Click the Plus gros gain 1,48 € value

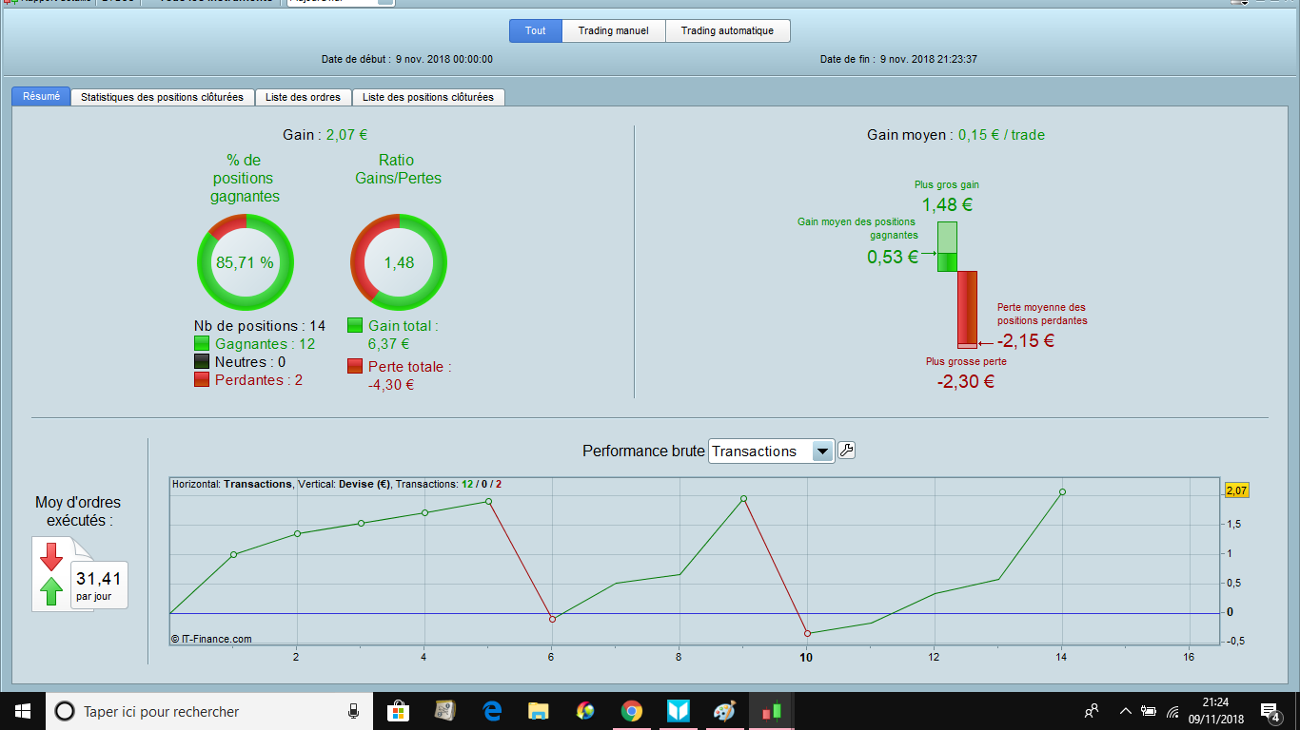[x=947, y=205]
